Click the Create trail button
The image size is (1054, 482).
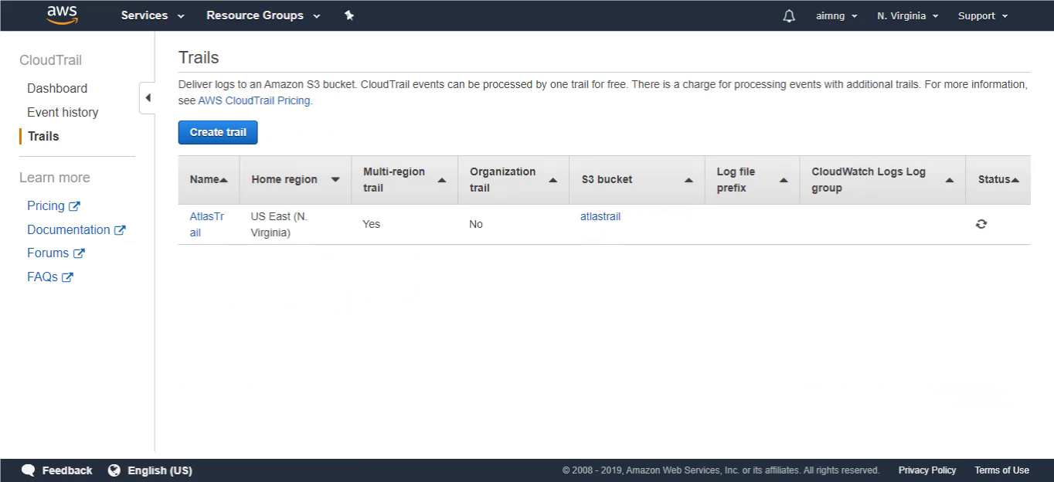(218, 132)
